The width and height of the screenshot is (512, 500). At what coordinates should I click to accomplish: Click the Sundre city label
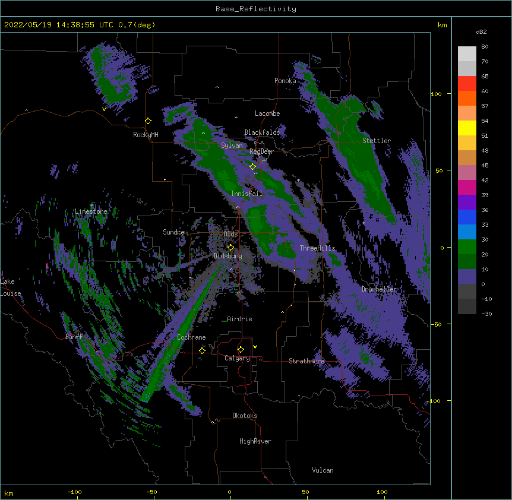click(173, 232)
